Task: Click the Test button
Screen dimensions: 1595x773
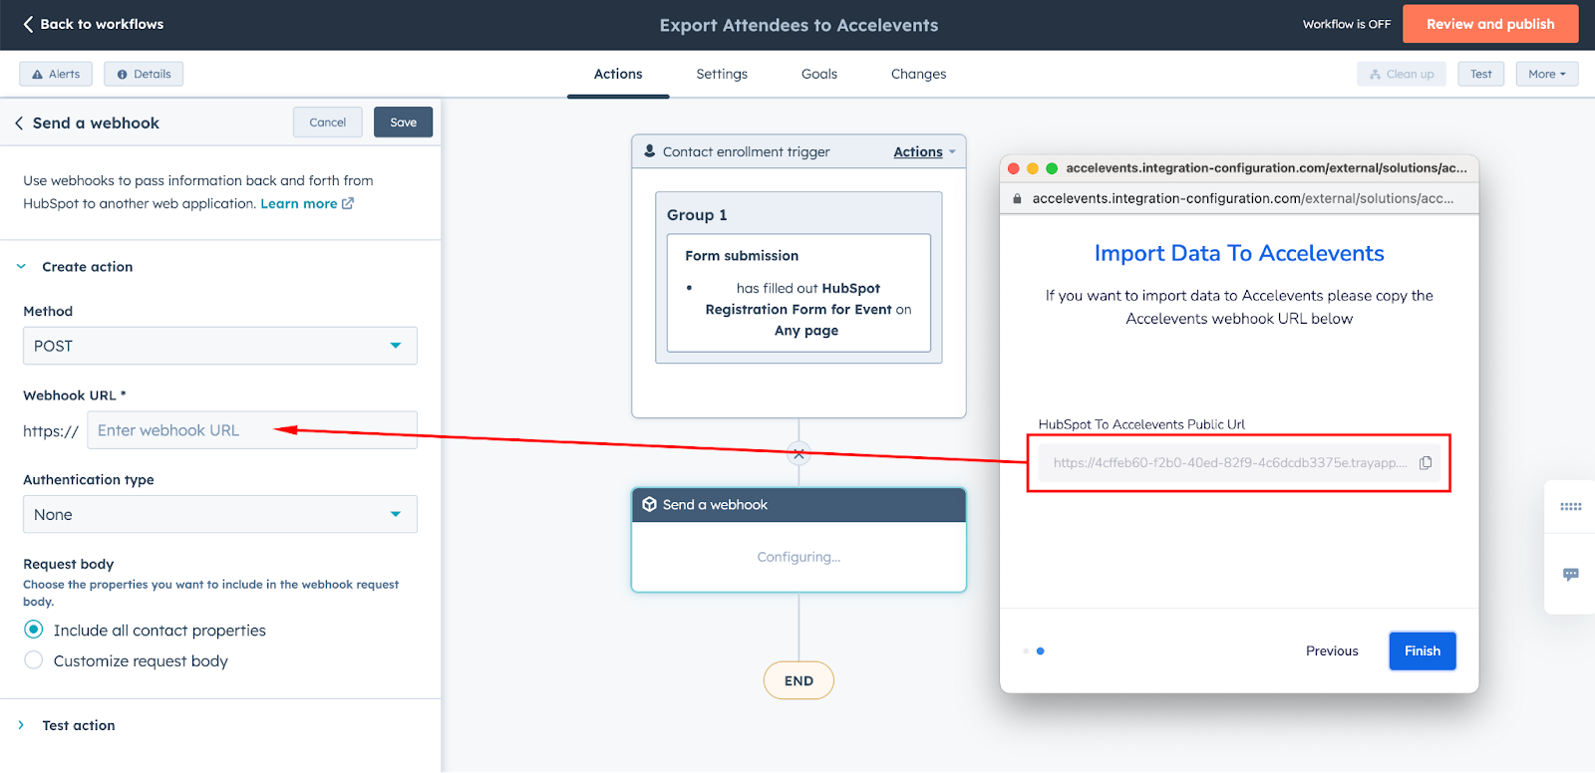Action: pyautogui.click(x=1481, y=74)
